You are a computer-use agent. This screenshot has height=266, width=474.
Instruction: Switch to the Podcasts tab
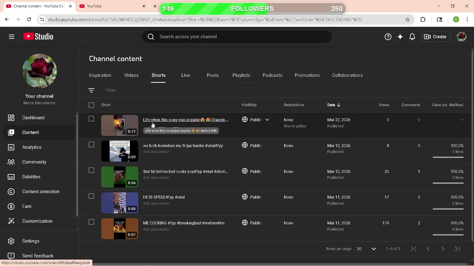pyautogui.click(x=272, y=75)
